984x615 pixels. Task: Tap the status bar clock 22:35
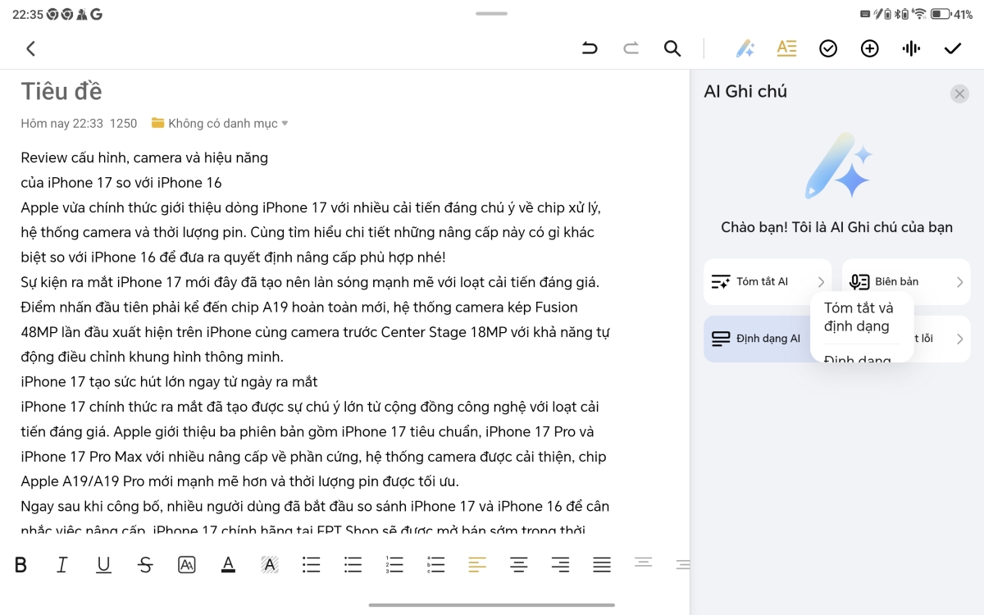click(x=27, y=14)
